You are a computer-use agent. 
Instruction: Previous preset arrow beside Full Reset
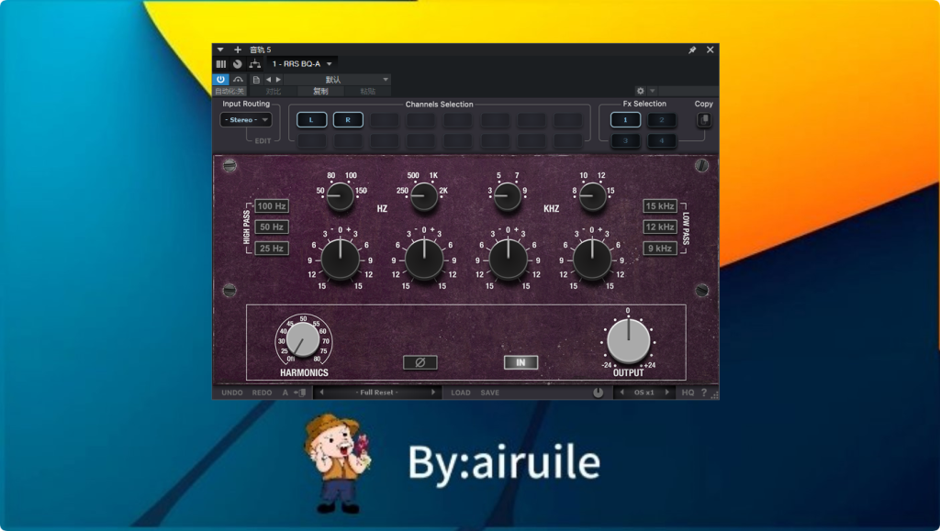tap(322, 393)
